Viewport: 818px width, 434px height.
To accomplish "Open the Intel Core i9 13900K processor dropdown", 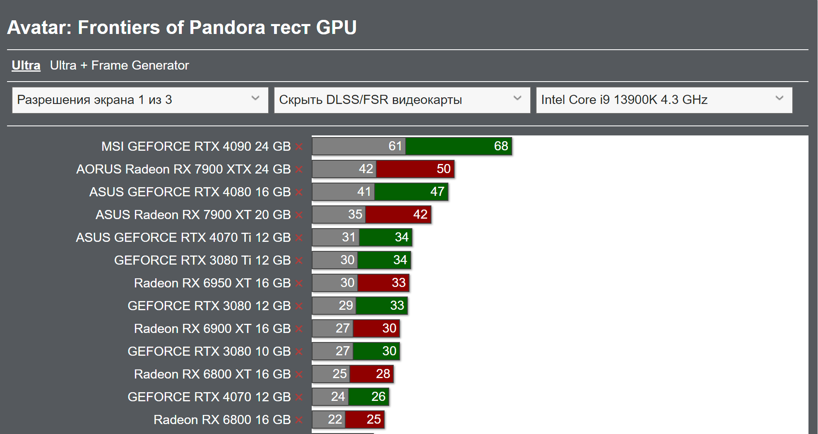I will pos(664,100).
